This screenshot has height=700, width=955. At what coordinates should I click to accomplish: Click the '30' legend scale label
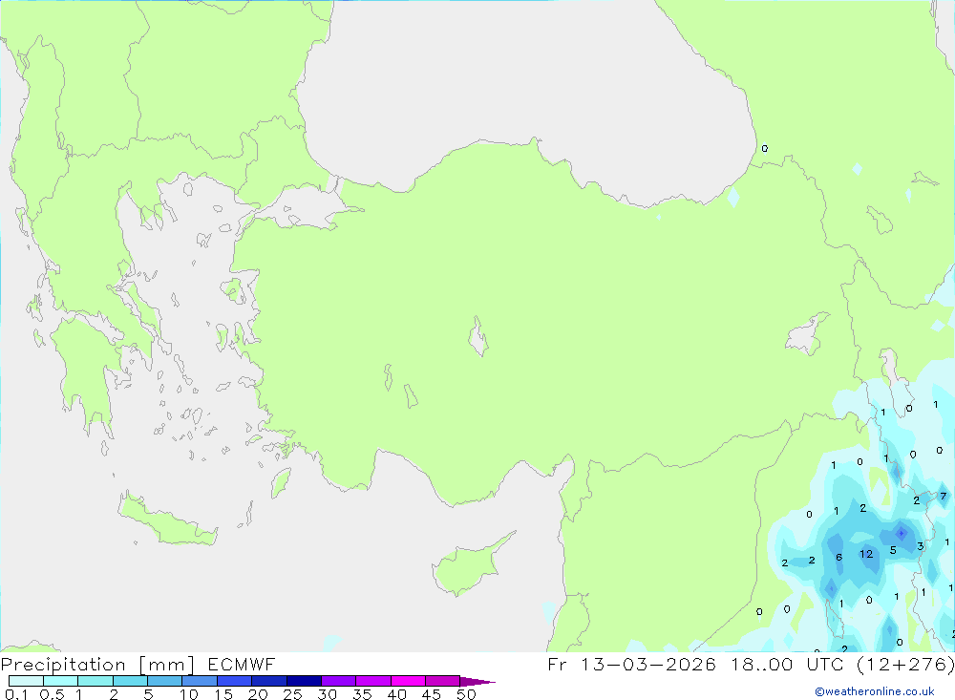327,694
